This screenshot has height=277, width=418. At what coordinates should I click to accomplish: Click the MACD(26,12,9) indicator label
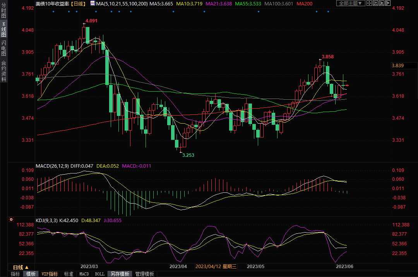tap(52, 166)
